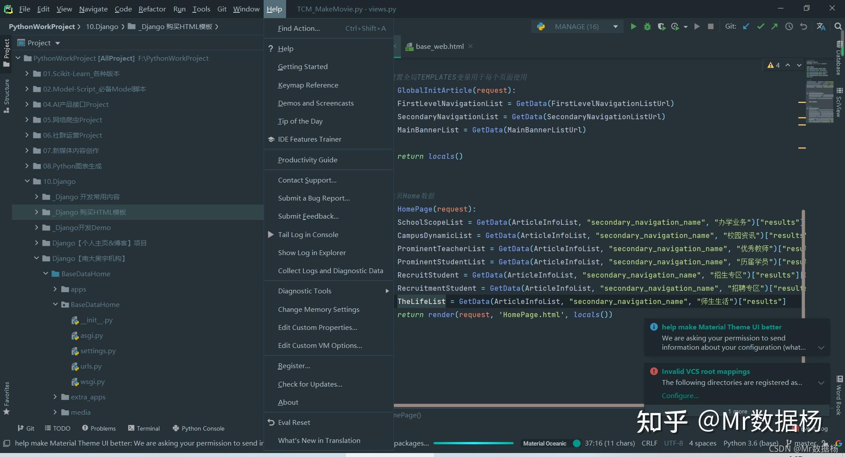
Task: Open the MANAGE run configuration dropdown
Action: coord(615,27)
